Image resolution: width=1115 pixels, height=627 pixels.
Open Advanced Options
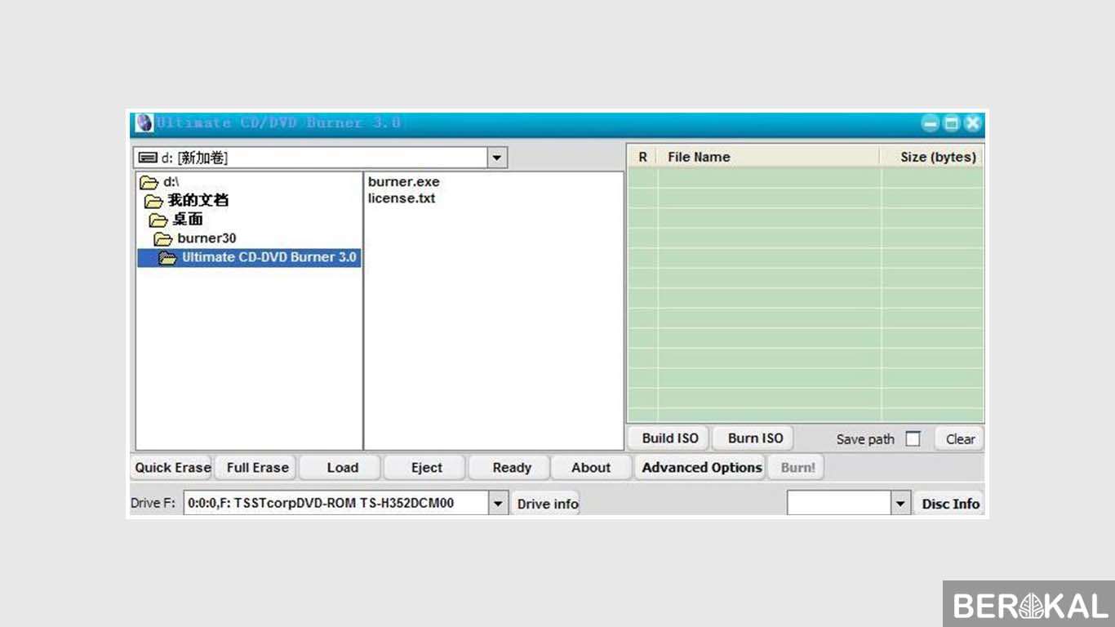point(701,468)
